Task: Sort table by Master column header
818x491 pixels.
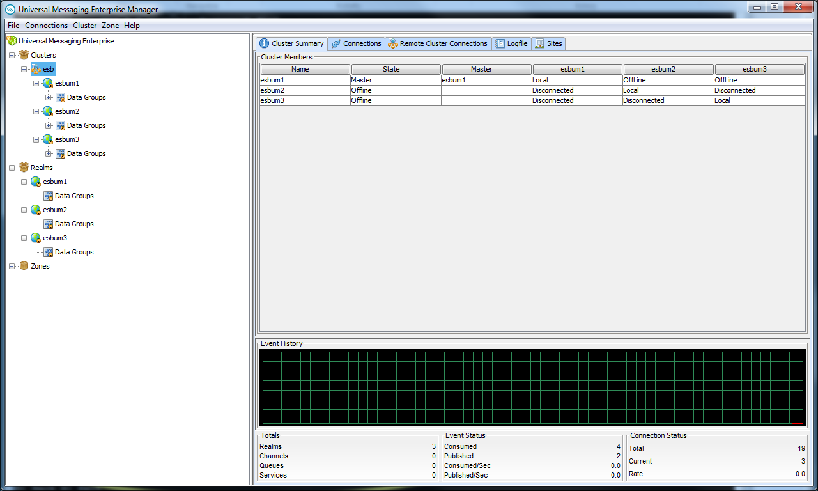Action: tap(487, 69)
